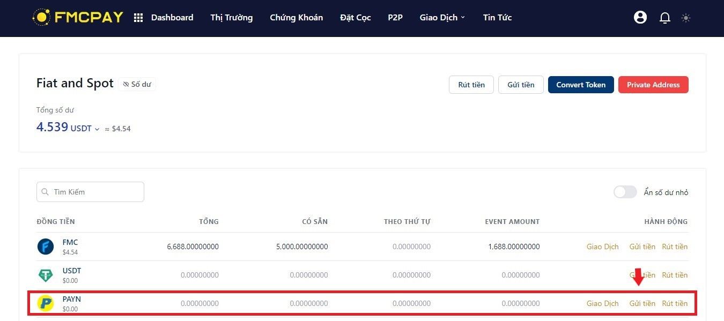Click the FMC coin icon
The width and height of the screenshot is (724, 321).
point(46,247)
